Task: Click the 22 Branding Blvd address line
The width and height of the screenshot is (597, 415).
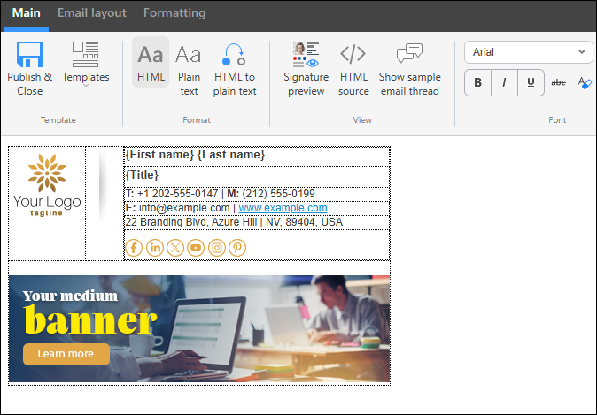Action: click(234, 222)
